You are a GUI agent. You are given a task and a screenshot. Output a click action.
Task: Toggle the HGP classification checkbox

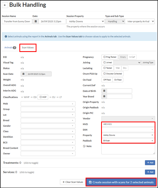click(x=40, y=97)
